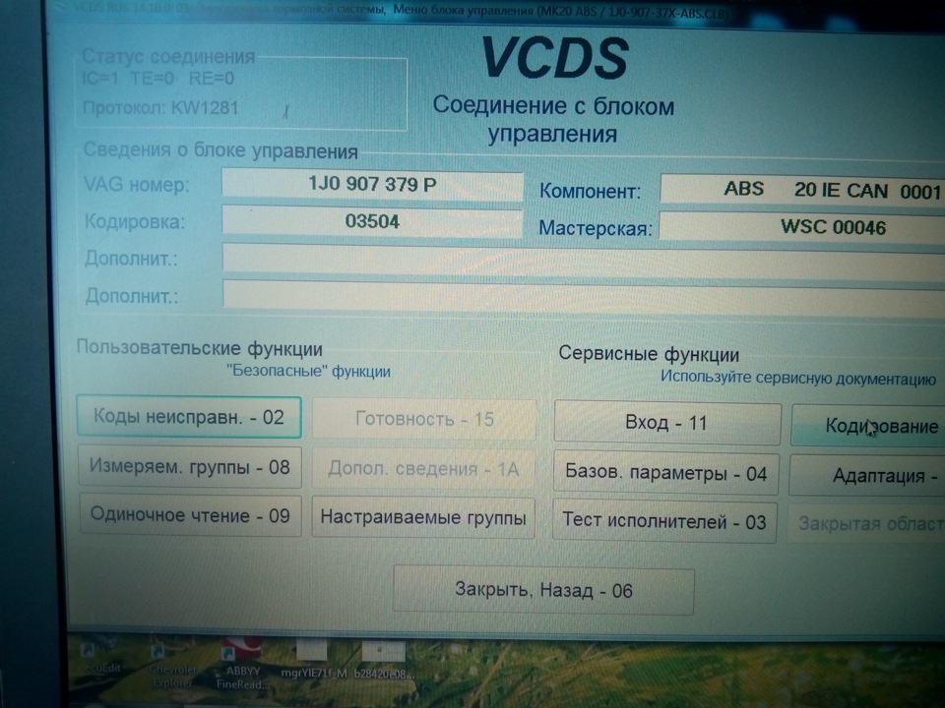Open the Адаптация function

point(867,476)
